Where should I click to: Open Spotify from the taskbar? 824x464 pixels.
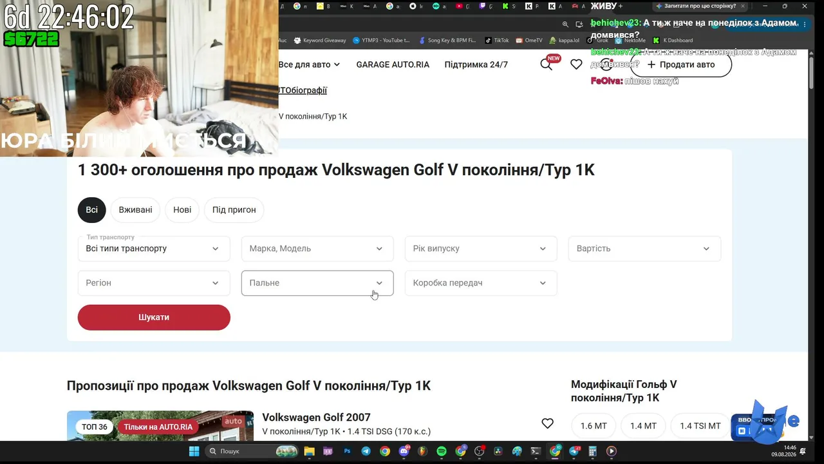[442, 451]
